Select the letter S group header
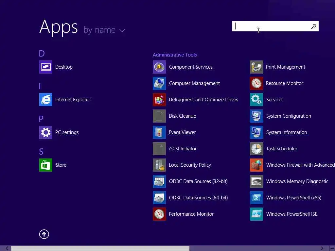The image size is (335, 251). tap(41, 151)
